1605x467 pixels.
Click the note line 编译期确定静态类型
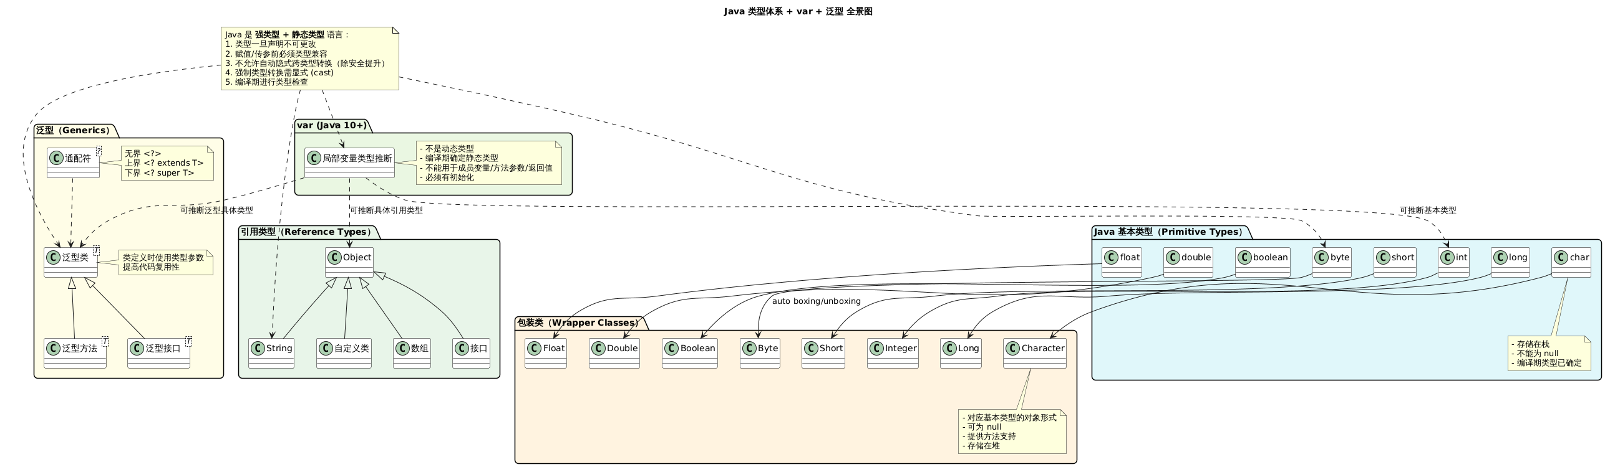[x=459, y=158]
